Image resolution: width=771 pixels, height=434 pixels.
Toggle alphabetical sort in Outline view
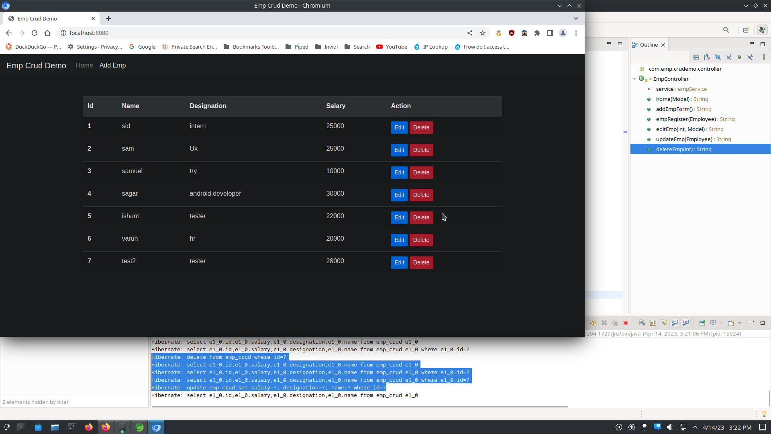pos(707,57)
